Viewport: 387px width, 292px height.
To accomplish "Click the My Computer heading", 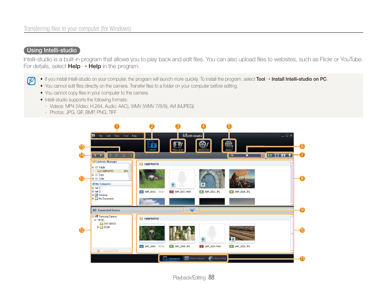I will coord(103,184).
